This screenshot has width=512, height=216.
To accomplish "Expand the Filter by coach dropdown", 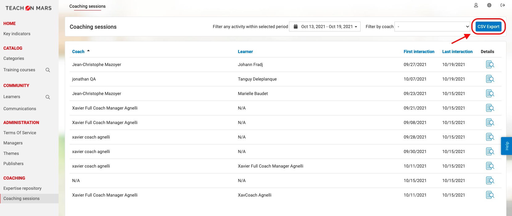I will click(x=432, y=27).
